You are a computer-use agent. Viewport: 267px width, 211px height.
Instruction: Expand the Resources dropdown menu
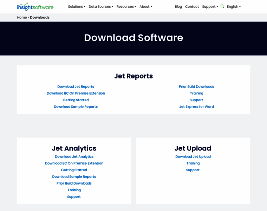pyautogui.click(x=126, y=6)
